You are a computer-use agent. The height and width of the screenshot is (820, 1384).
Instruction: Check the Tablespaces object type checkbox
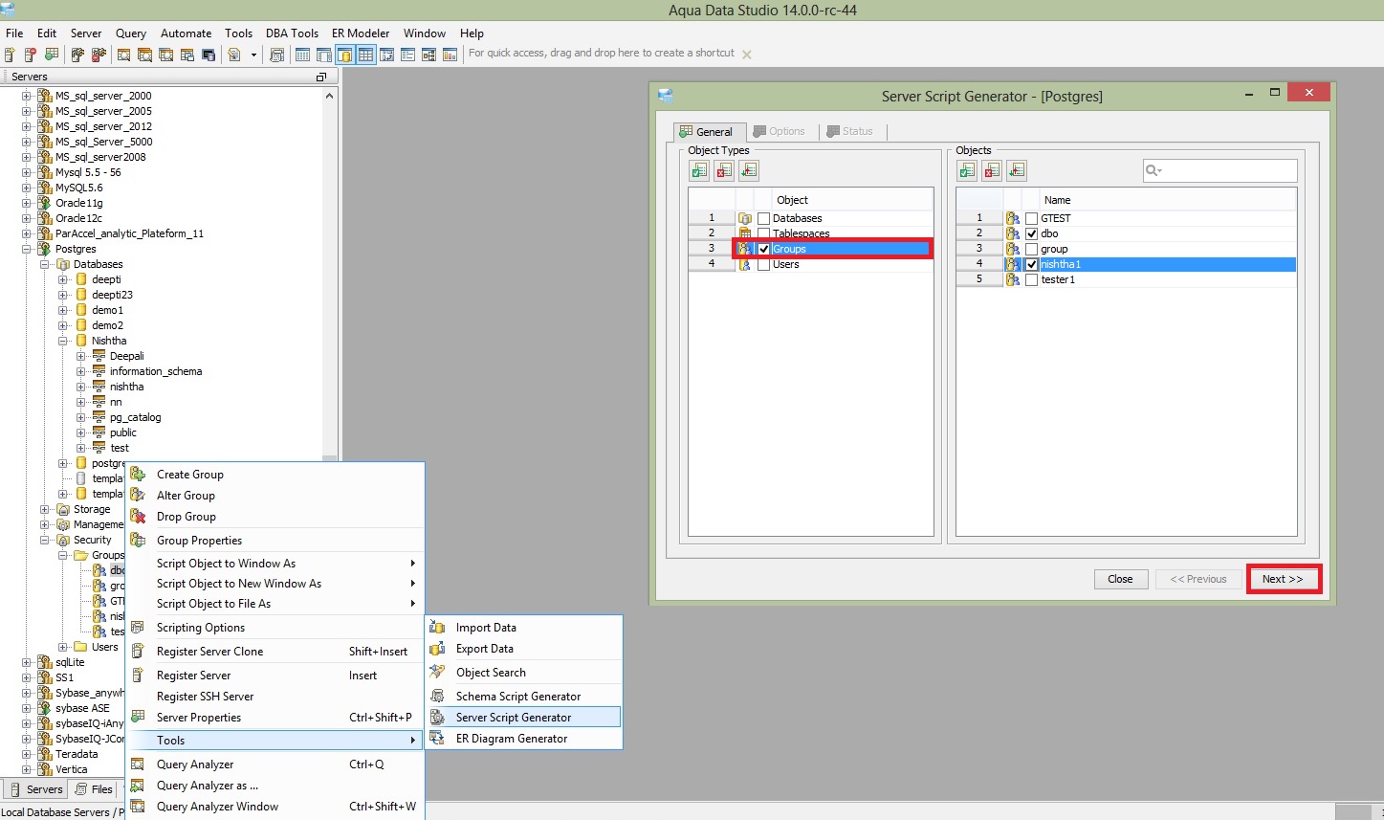tap(763, 233)
